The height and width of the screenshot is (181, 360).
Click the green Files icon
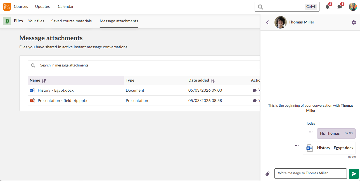[7, 21]
